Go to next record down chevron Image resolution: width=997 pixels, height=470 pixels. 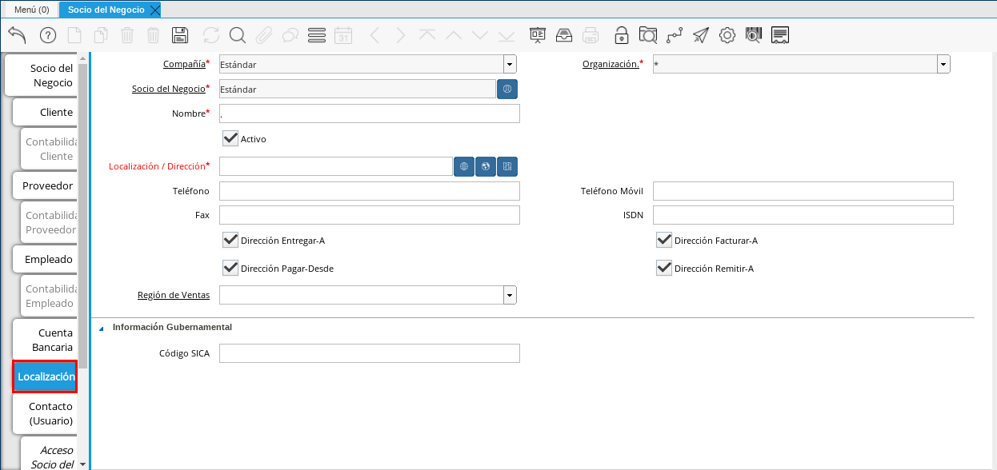[480, 35]
